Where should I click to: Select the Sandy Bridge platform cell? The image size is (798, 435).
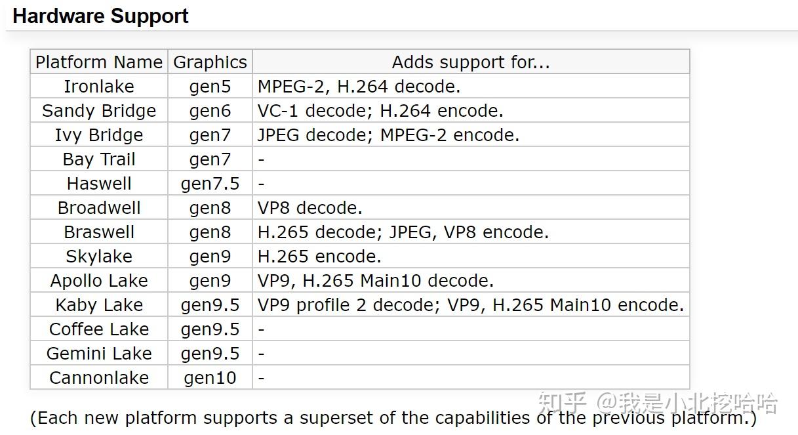pyautogui.click(x=99, y=111)
